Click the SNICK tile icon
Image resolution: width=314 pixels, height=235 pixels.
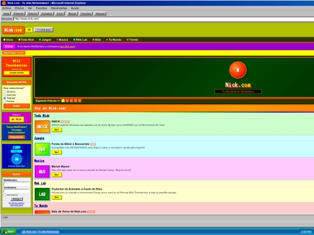[x=42, y=126]
